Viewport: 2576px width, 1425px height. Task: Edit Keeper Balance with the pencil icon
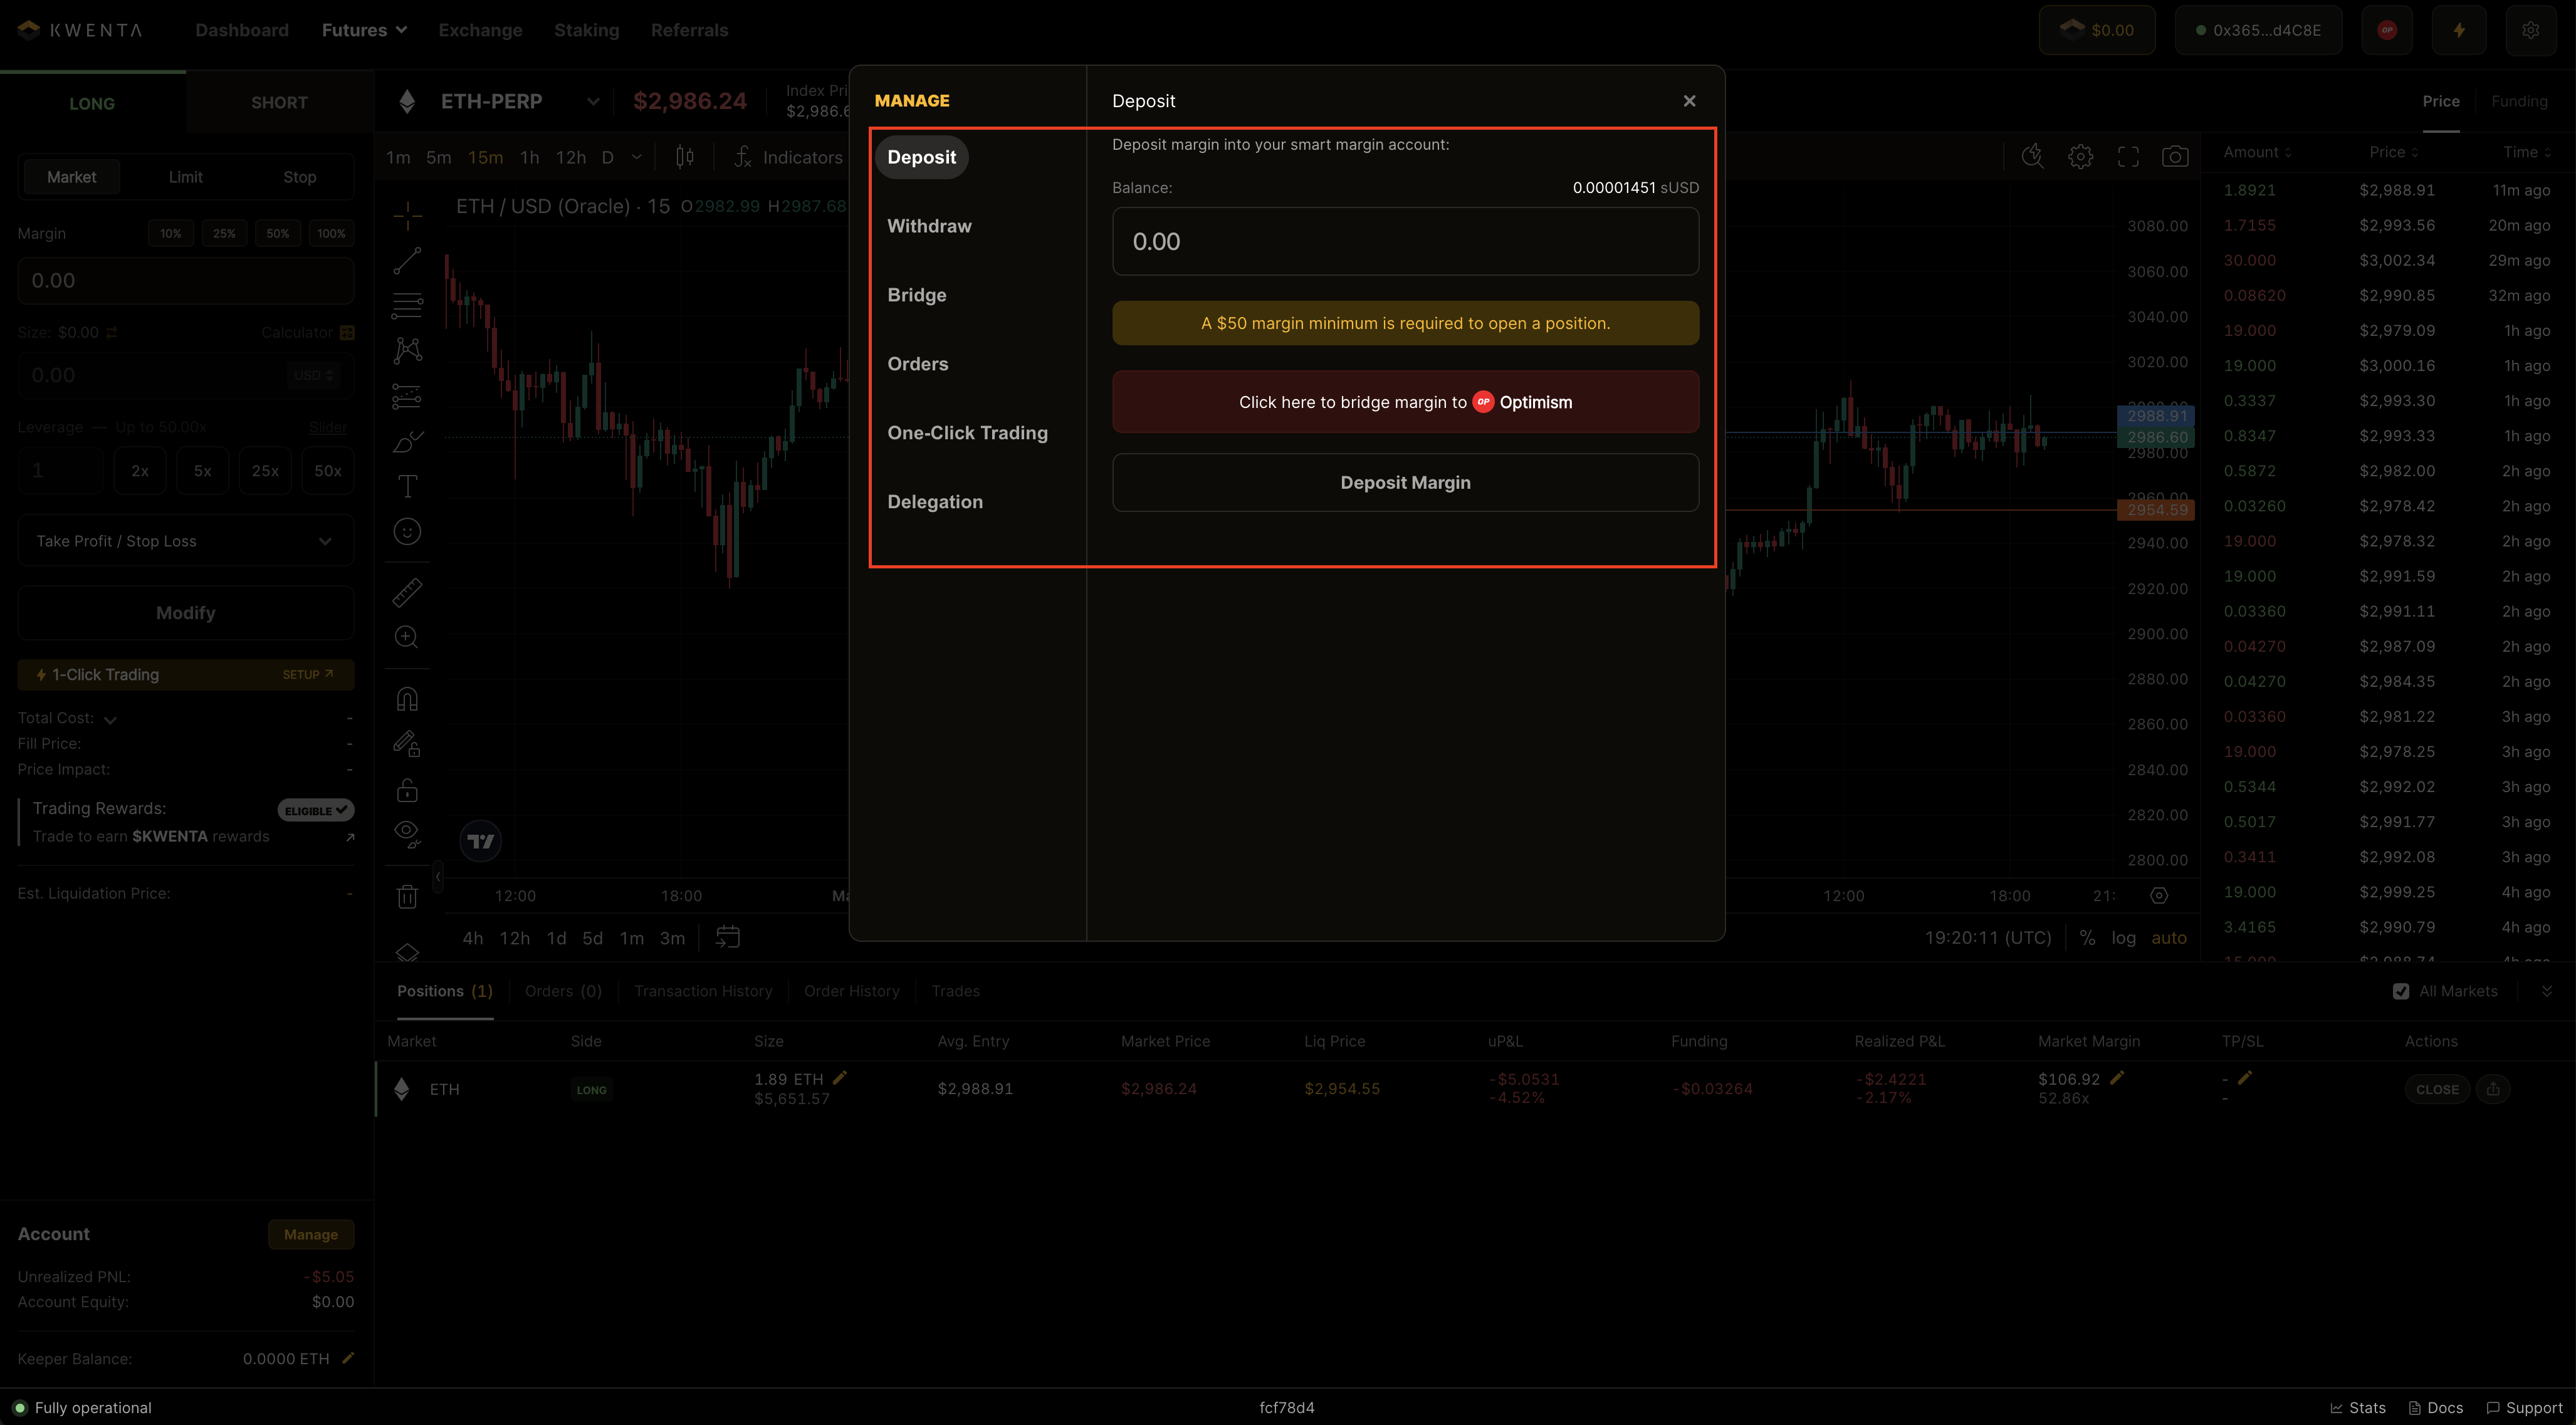[348, 1358]
